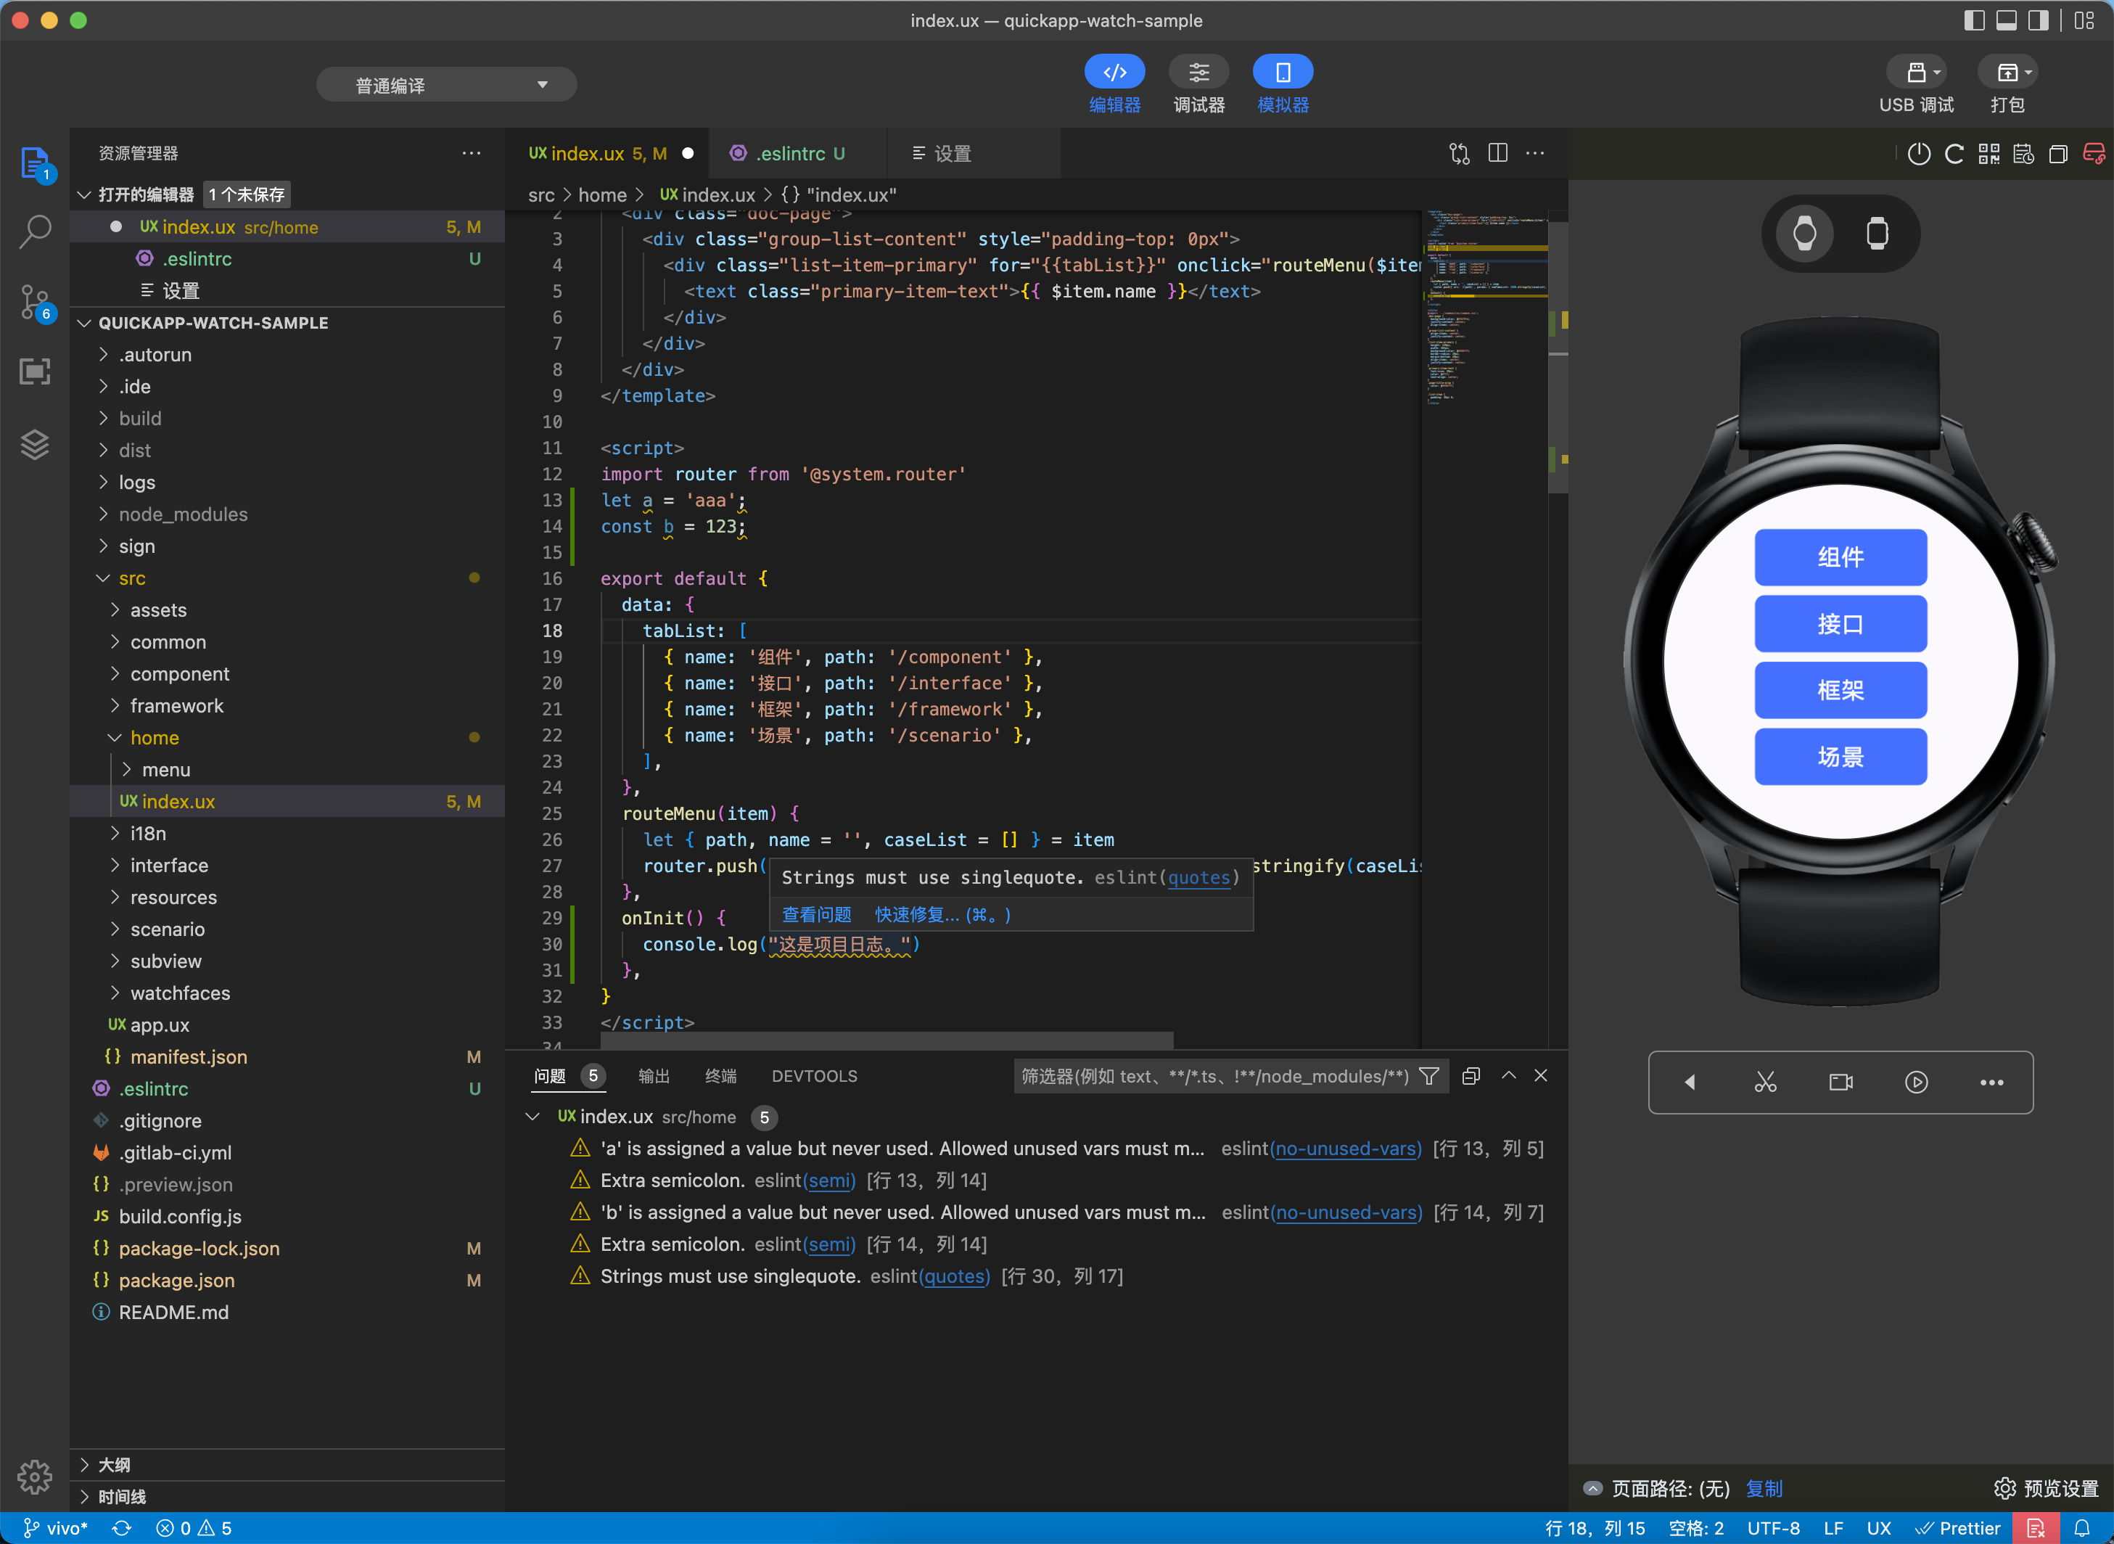Screen dimensions: 2114x1544
Task: Collapse all icon in problems panel
Action: (x=1471, y=1076)
